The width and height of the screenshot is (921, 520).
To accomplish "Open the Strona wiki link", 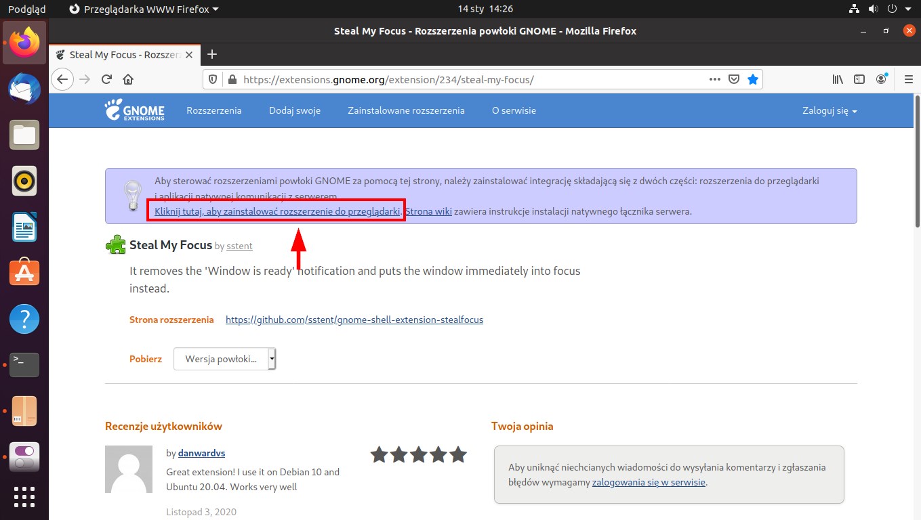I will [428, 211].
